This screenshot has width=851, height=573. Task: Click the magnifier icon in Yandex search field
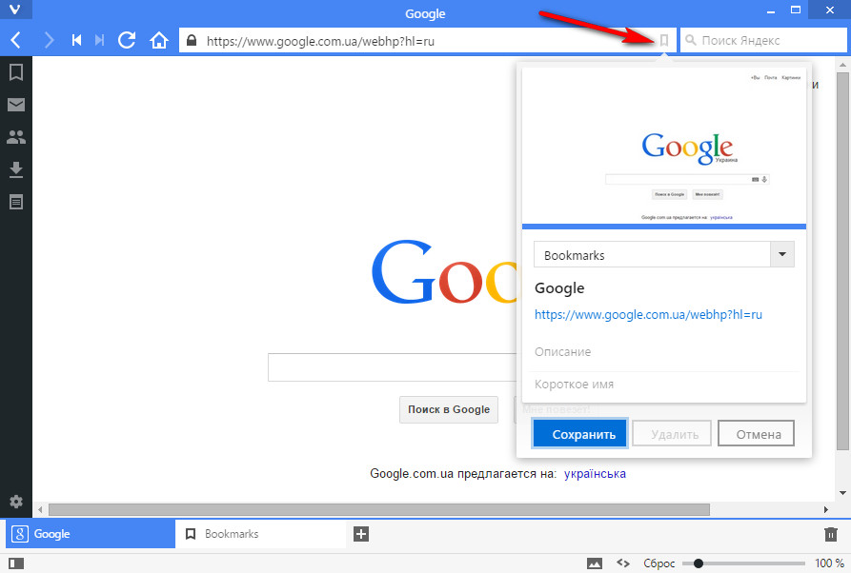(690, 40)
